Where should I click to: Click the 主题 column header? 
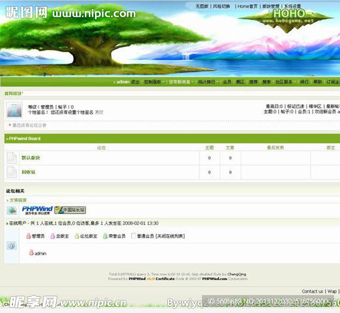(210, 148)
